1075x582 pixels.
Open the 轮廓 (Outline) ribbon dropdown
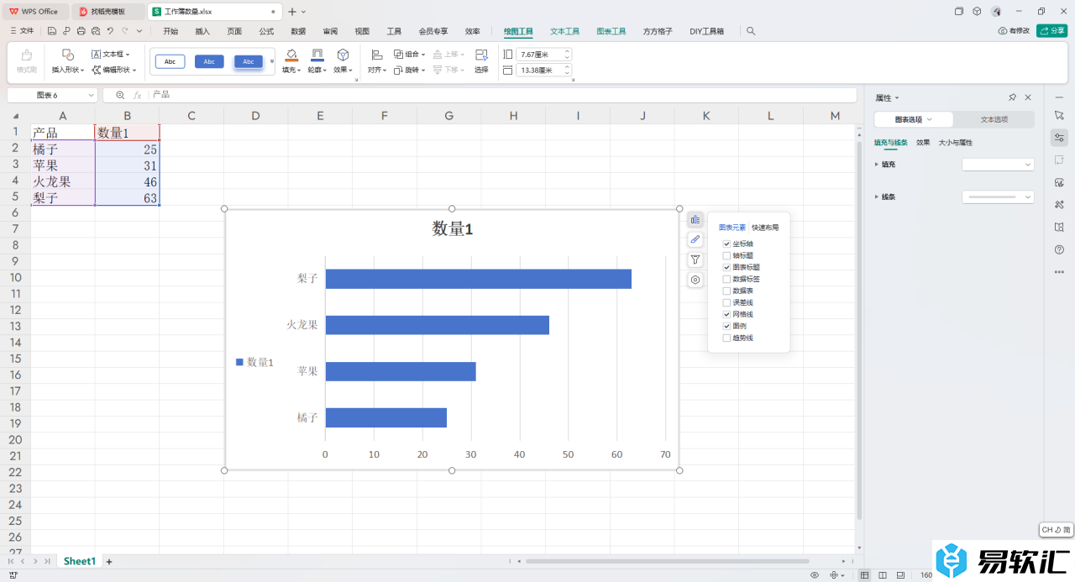[317, 71]
